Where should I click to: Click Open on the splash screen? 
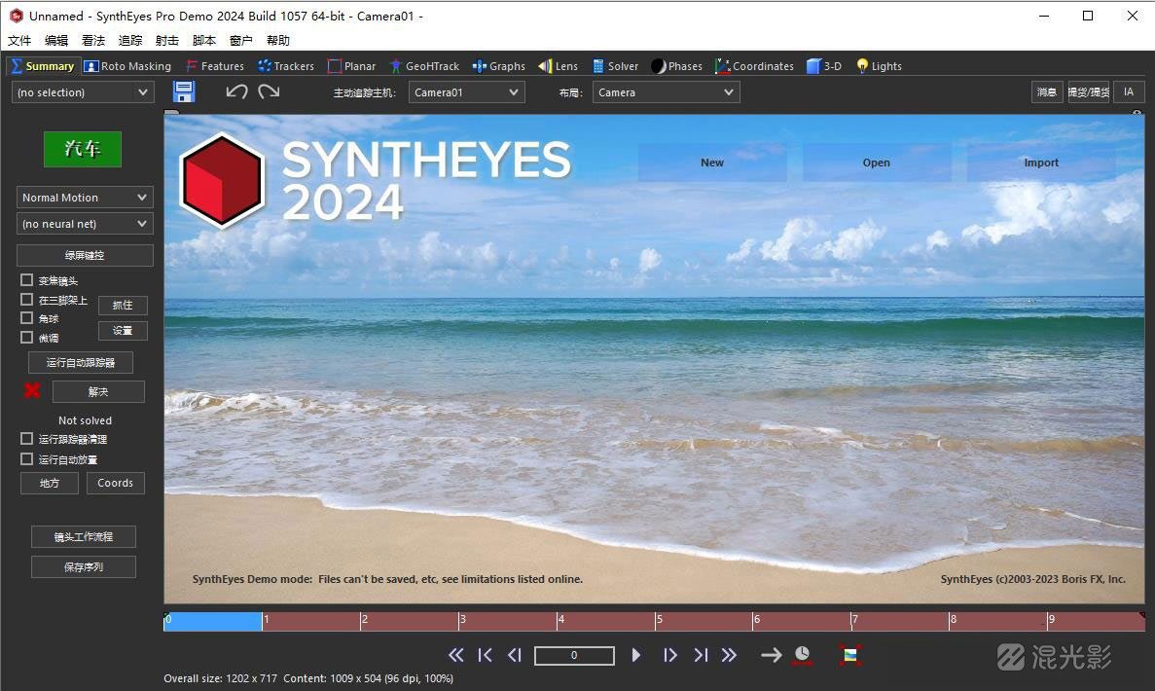pos(877,163)
